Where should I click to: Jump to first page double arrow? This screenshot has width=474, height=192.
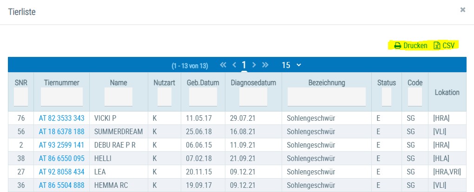(x=223, y=65)
